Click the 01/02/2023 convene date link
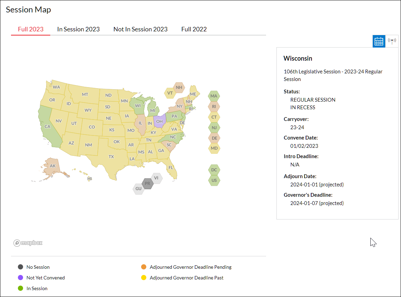The width and height of the screenshot is (401, 297). point(304,146)
